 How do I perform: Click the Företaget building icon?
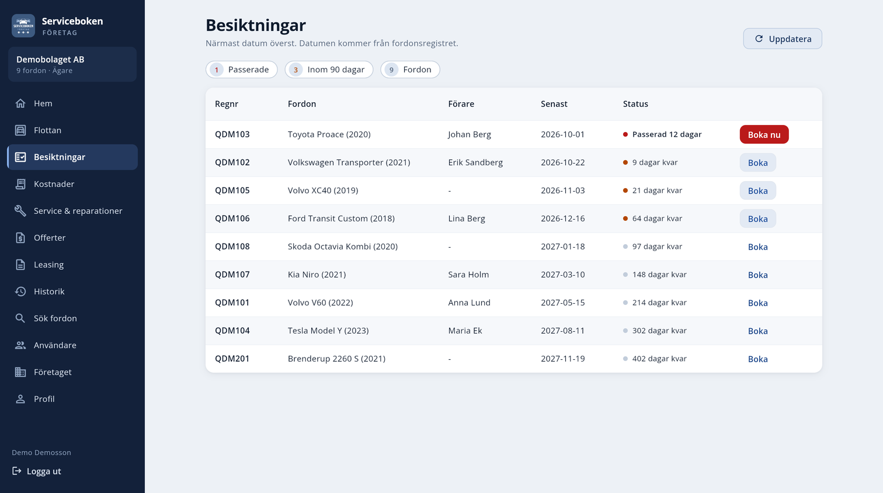20,372
